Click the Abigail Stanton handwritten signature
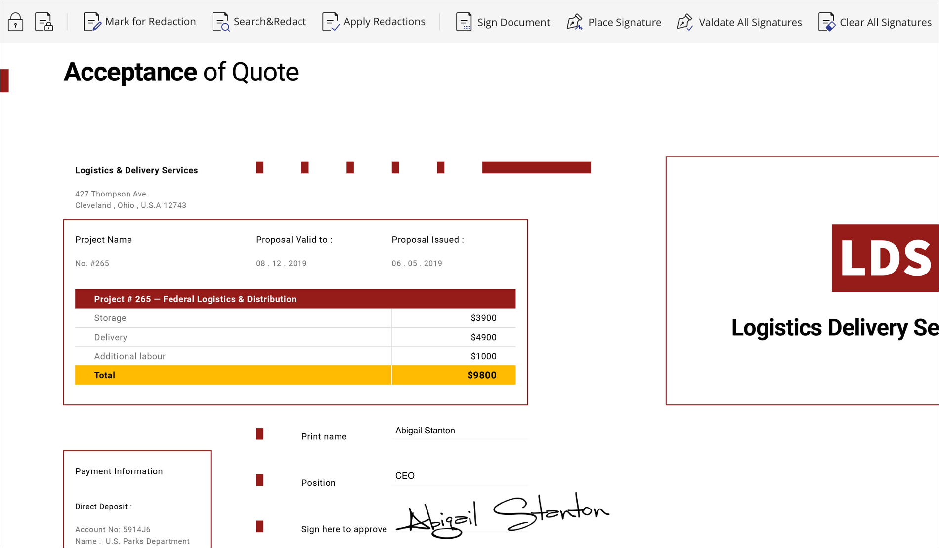This screenshot has width=939, height=548. point(503,515)
